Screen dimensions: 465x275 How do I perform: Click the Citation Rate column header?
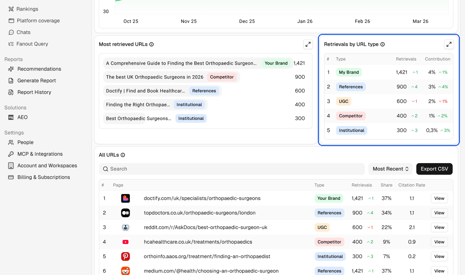pos(412,185)
